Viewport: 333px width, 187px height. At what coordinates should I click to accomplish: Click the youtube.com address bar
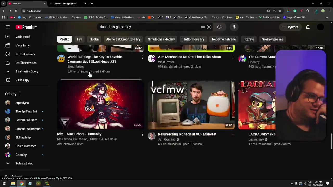(143, 11)
